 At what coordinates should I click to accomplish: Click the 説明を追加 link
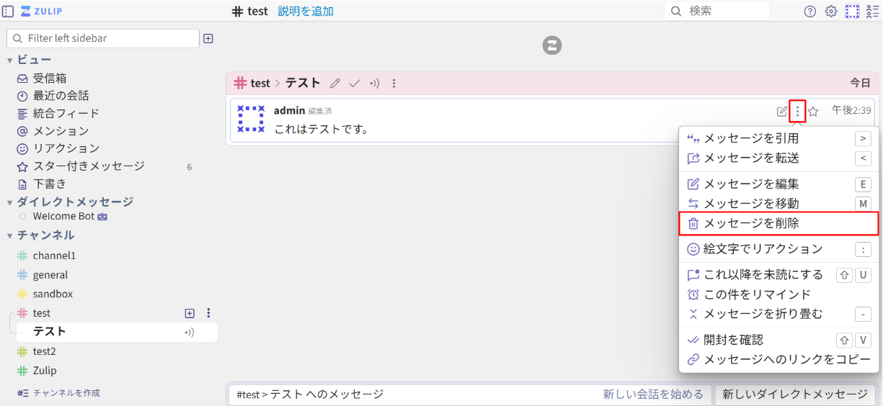coord(306,12)
